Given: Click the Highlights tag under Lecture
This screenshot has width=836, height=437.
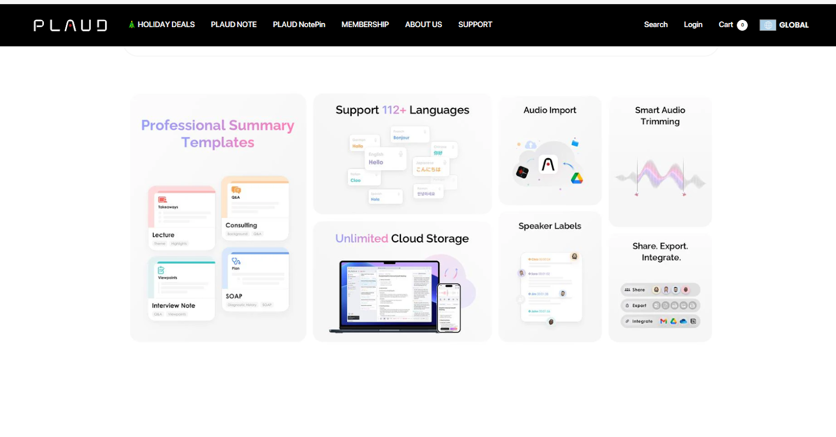Looking at the screenshot, I should coord(179,244).
